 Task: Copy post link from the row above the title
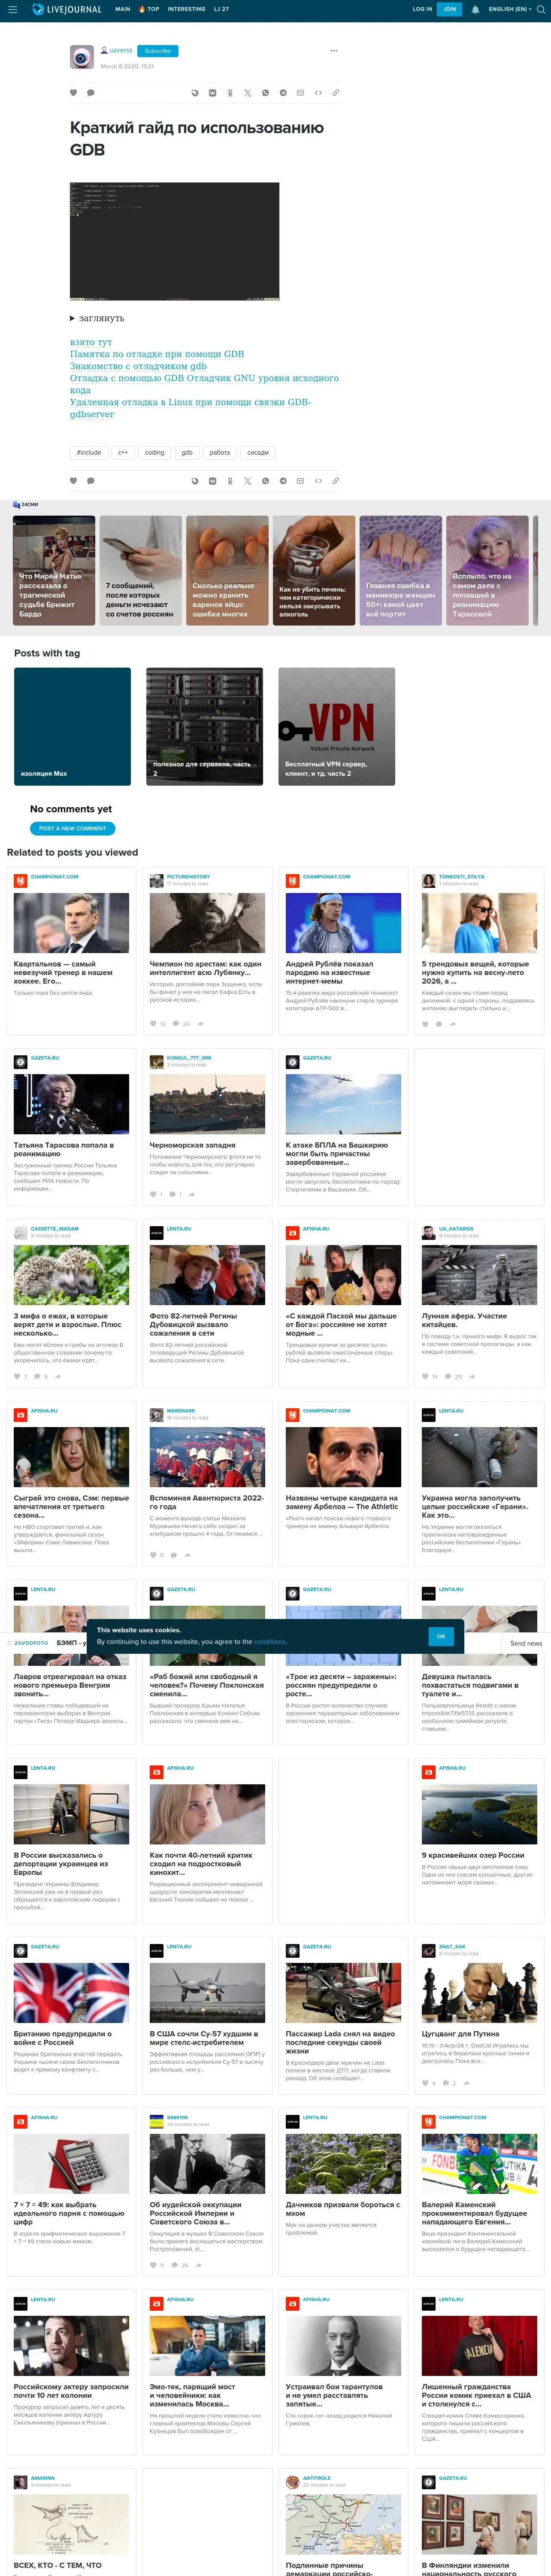point(335,93)
